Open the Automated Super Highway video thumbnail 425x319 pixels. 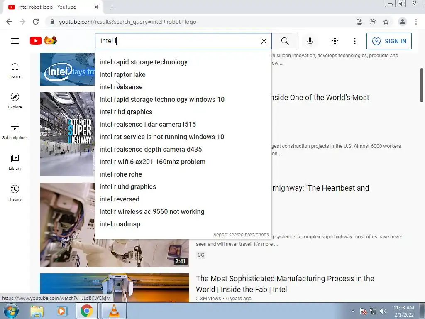click(x=67, y=134)
